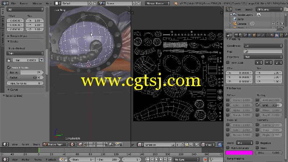Click the Camera object icon in outliner
Viewport: 288px width, 162px height.
235,24
